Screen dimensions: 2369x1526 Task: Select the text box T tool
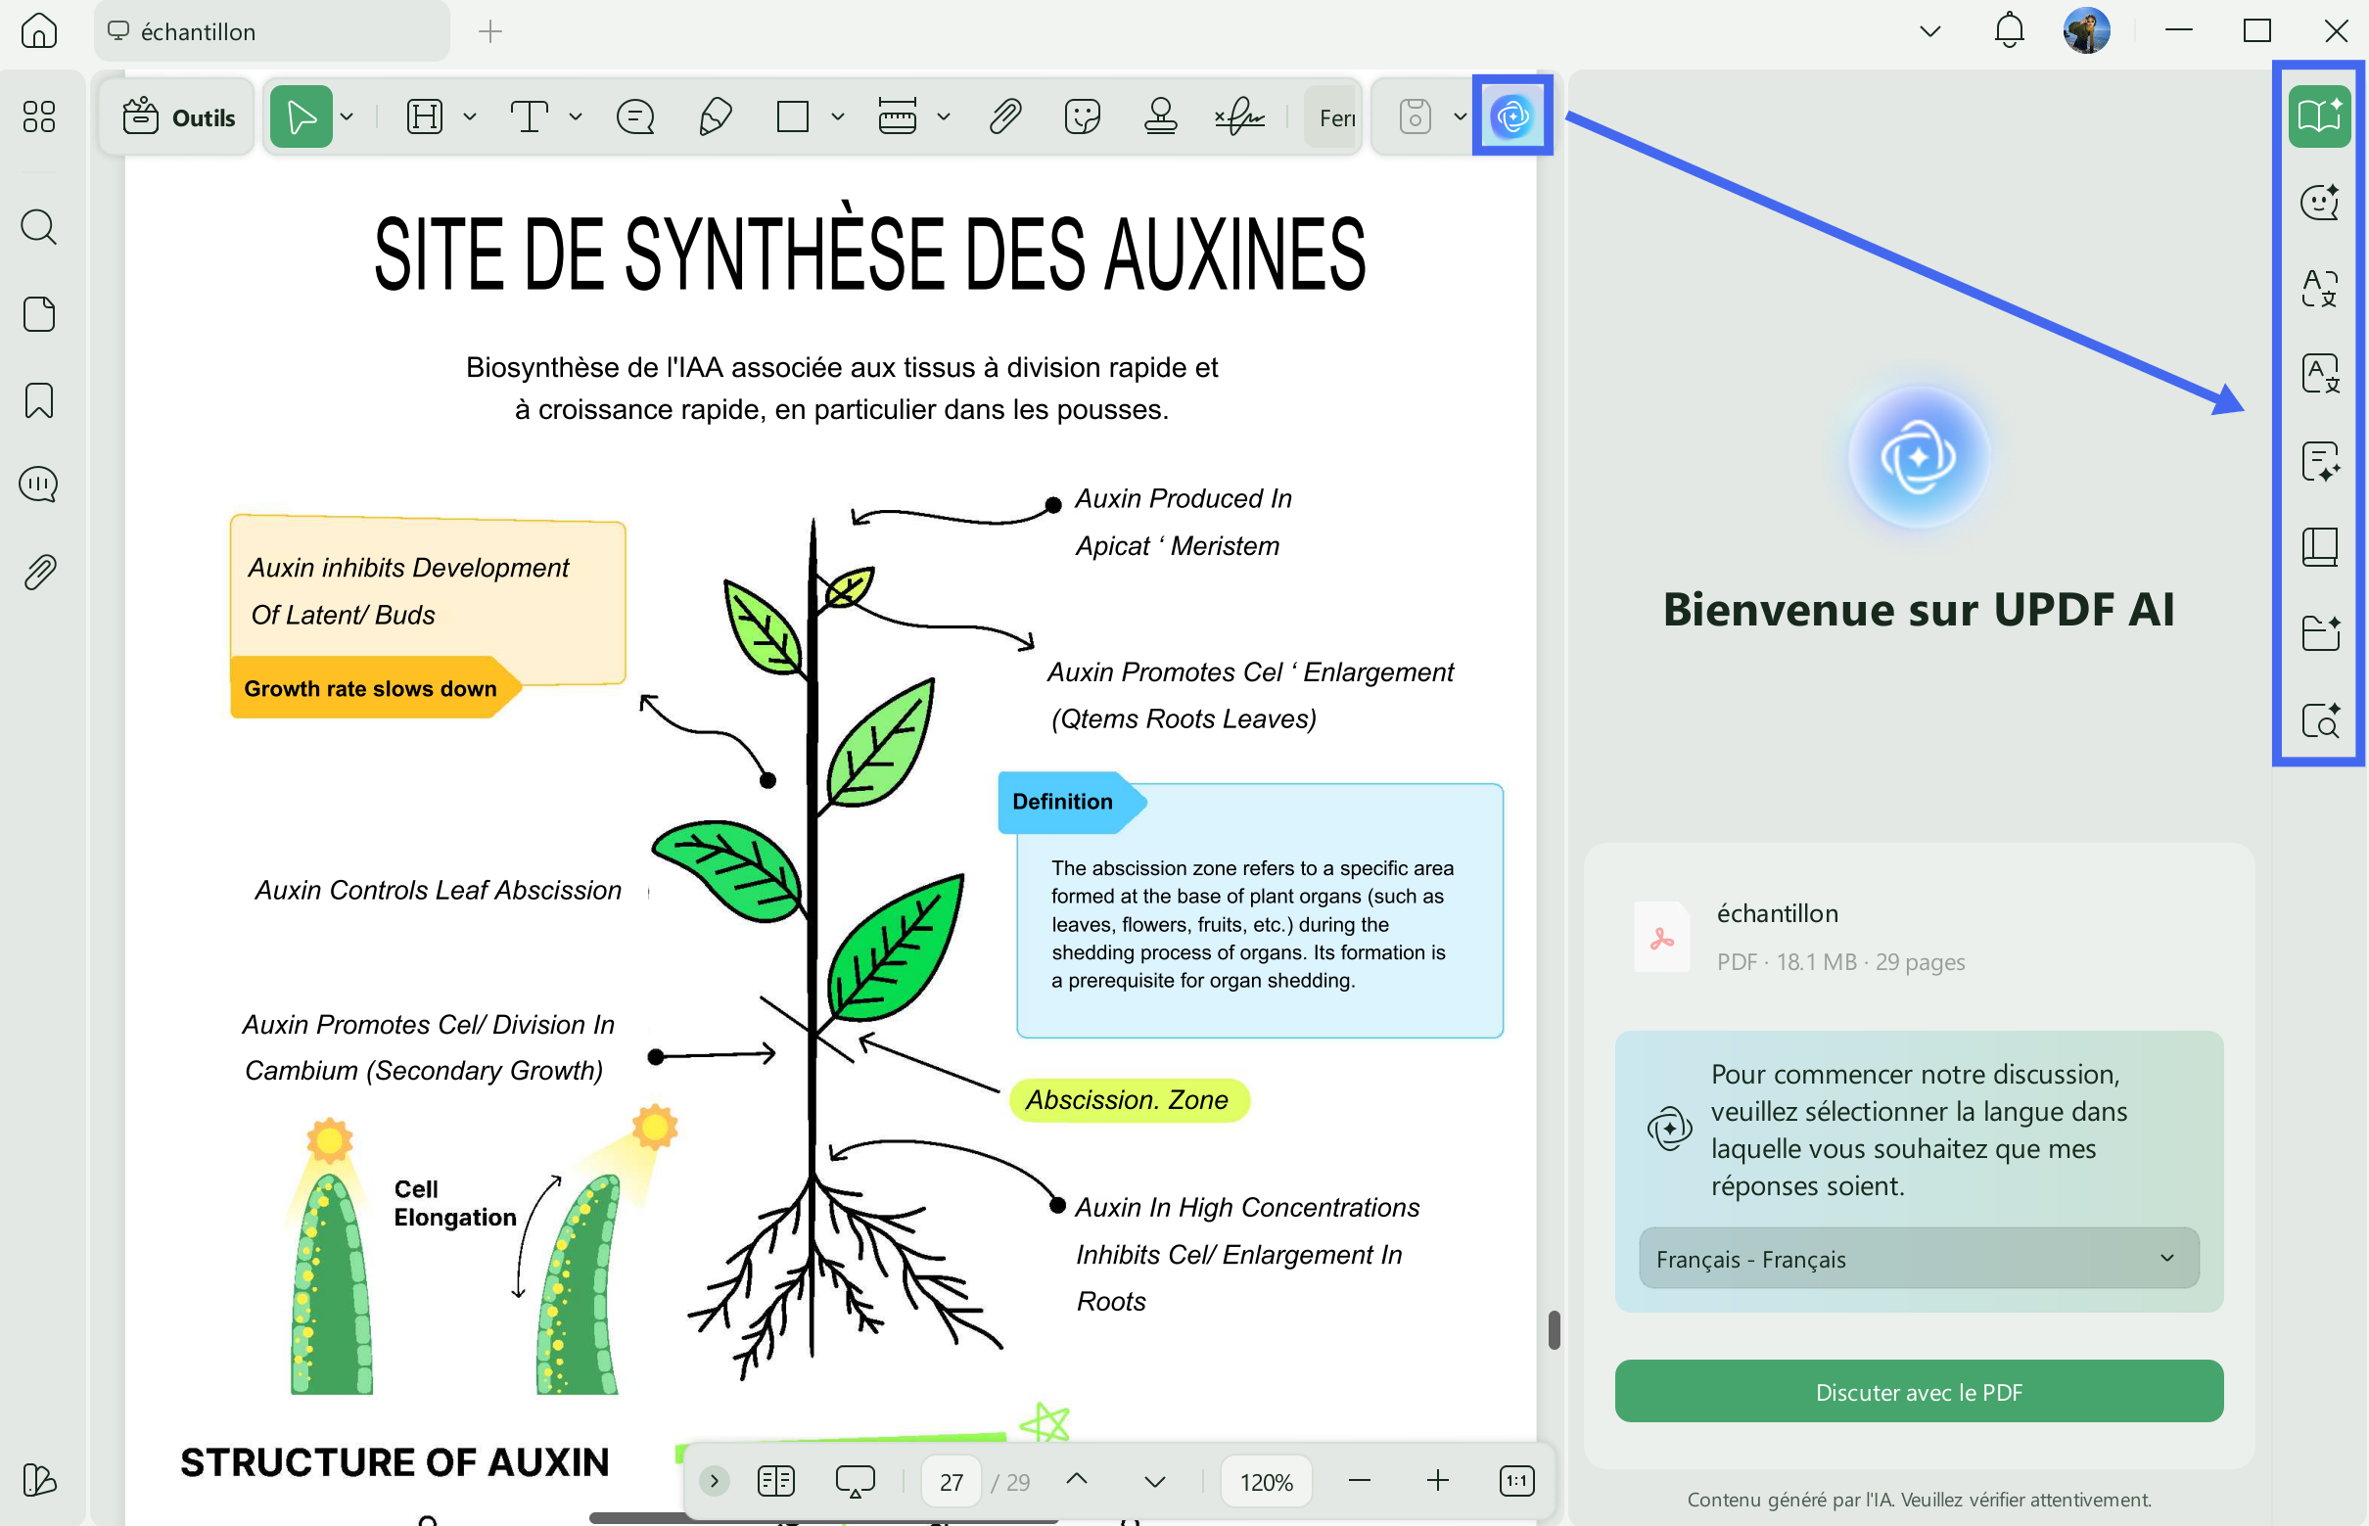[x=529, y=116]
